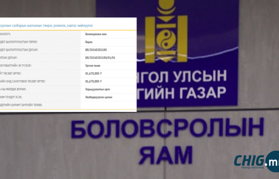Click the 'БАРИМТ БИЧГИЙН ТӨЛӨВ' row label

(21, 105)
